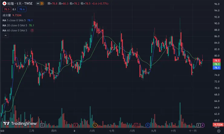Click the 六月 time axis label
This screenshot has height=134, width=224.
click(x=92, y=131)
